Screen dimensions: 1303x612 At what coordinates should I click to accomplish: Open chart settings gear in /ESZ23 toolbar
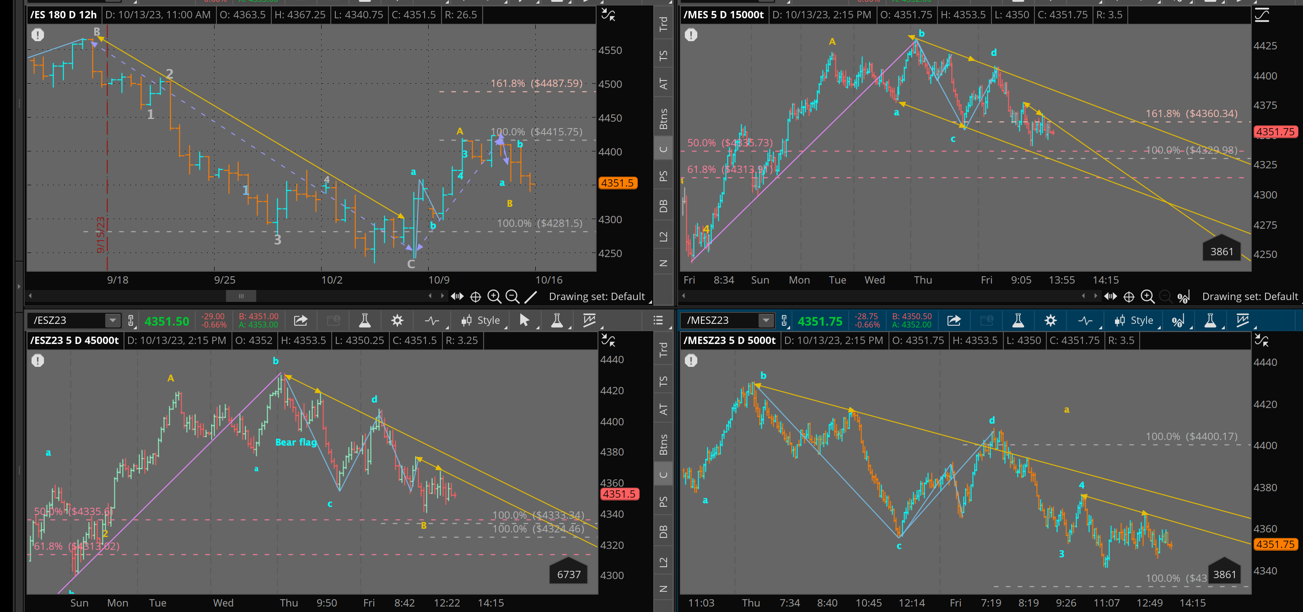coord(398,320)
